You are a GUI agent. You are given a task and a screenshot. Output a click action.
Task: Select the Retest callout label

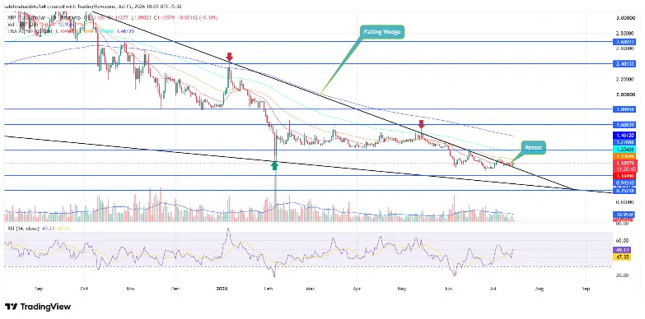pos(534,148)
